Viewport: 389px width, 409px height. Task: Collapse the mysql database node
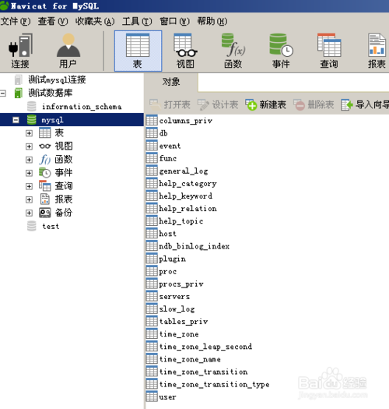[16, 120]
